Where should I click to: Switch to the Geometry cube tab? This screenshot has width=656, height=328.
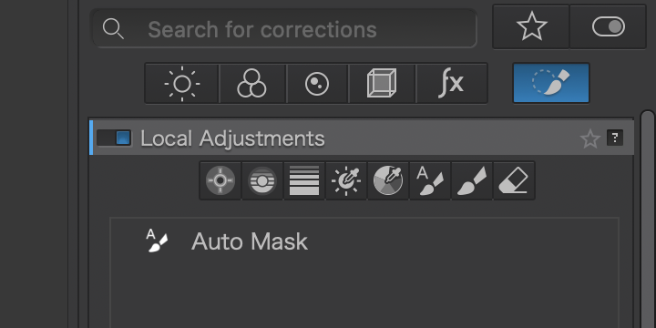pos(382,83)
